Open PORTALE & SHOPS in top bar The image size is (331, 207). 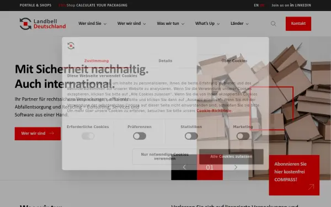tap(35, 6)
